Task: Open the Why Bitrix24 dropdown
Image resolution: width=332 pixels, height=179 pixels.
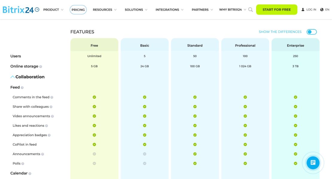Action: (233, 10)
